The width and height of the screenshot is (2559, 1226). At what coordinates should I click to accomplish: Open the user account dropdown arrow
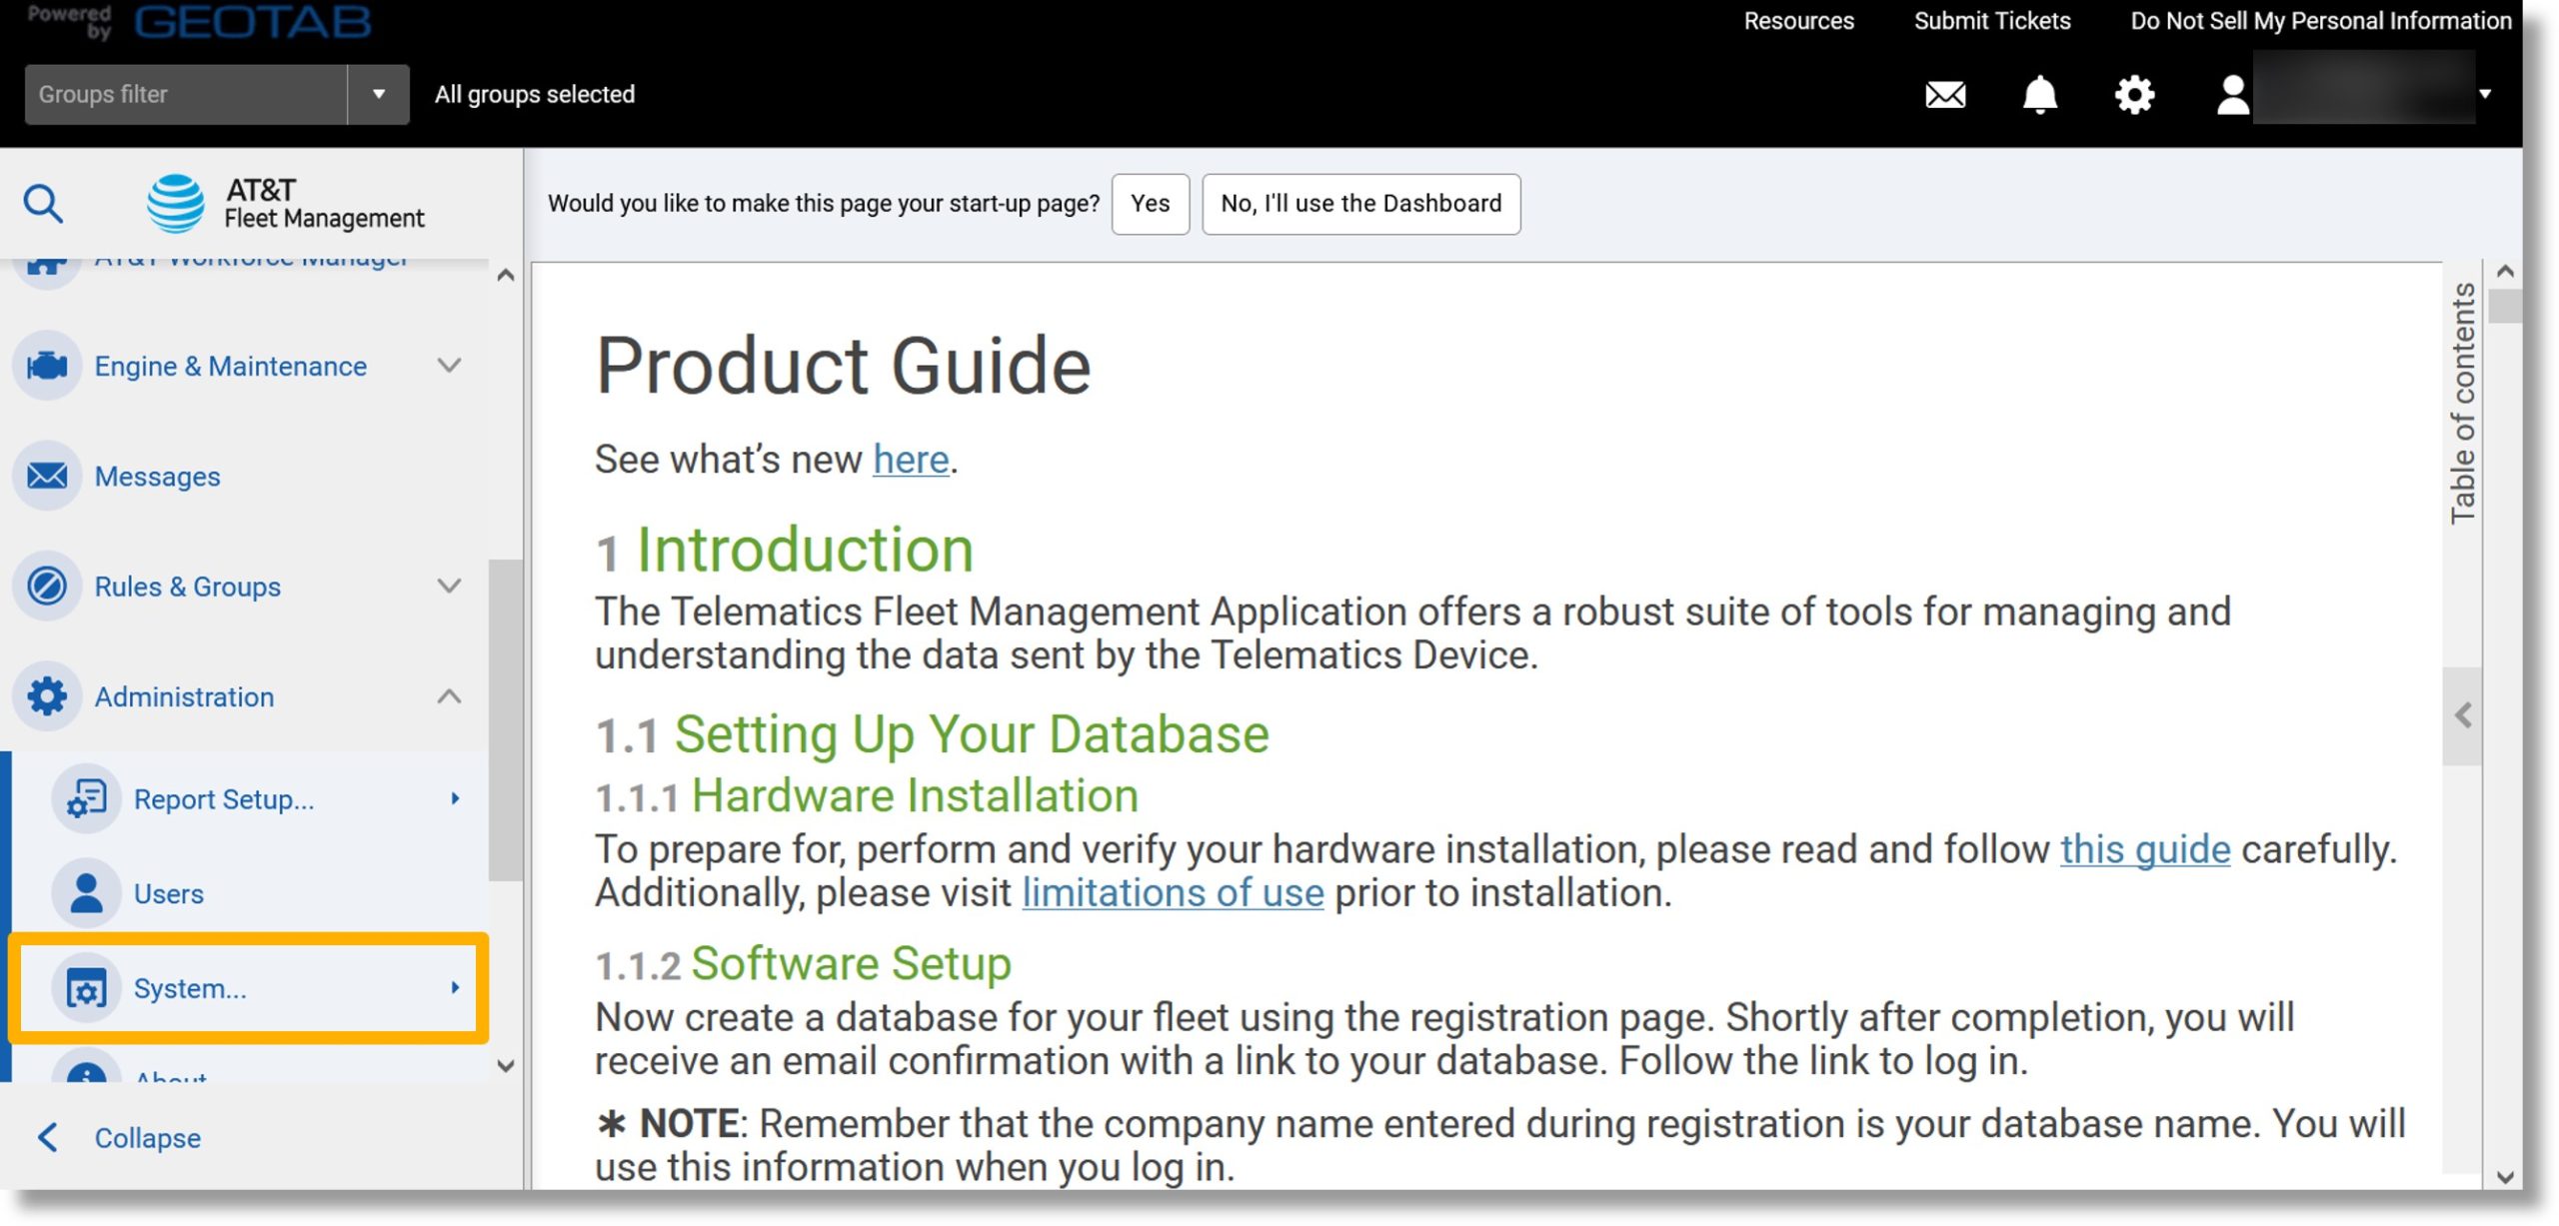pos(2485,95)
